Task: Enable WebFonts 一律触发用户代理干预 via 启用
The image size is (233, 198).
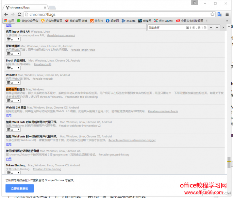Action: tap(9, 144)
